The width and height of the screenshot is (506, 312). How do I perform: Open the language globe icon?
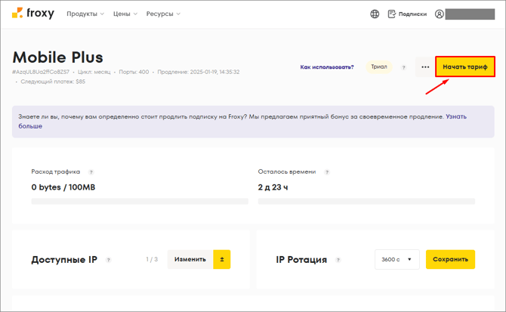point(375,14)
